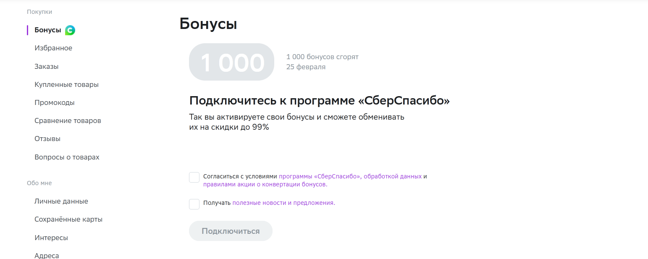The width and height of the screenshot is (648, 259).
Task: Go to Сохранённые карты
Action: tap(68, 219)
